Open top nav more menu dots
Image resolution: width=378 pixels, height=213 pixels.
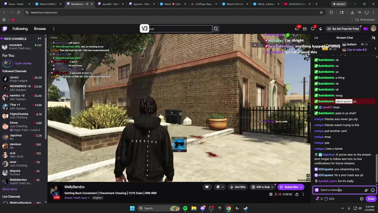(x=54, y=29)
